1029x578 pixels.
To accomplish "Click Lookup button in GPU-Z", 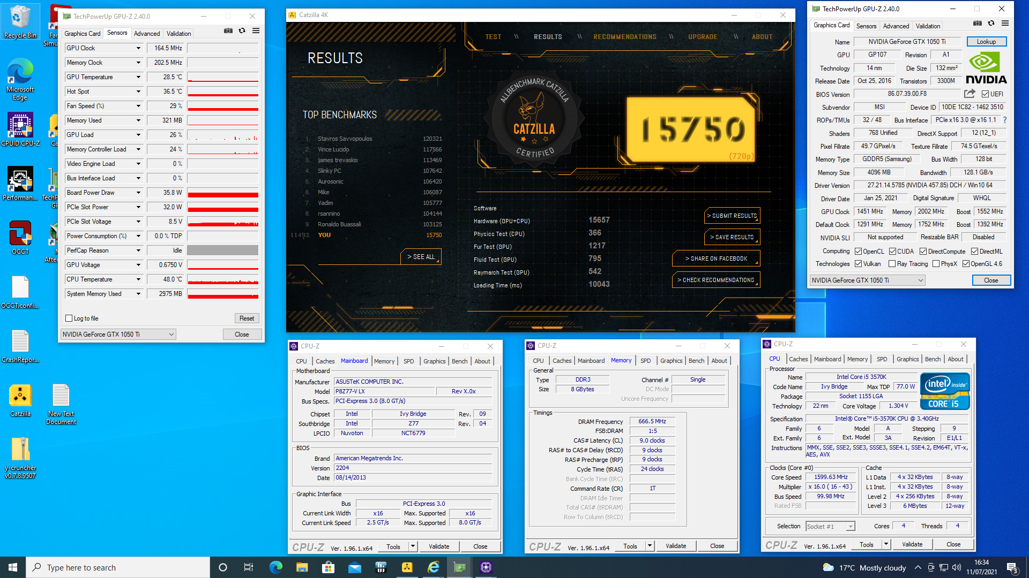I will click(x=986, y=42).
